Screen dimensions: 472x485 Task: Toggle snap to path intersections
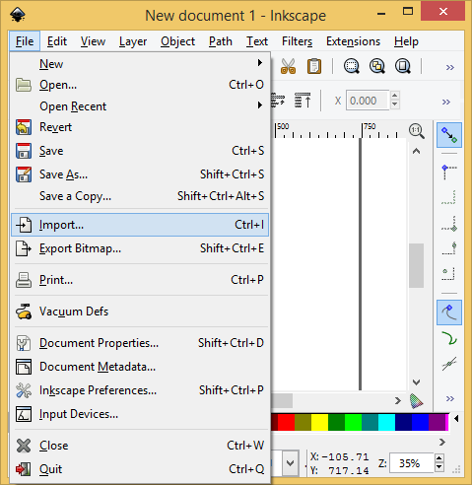click(449, 364)
